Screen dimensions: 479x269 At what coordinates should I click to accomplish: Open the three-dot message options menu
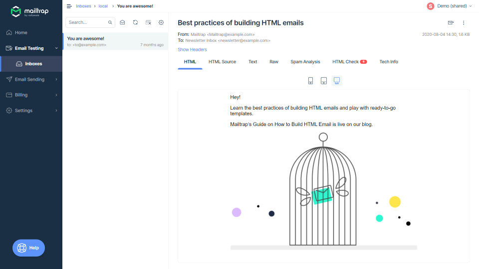click(464, 22)
